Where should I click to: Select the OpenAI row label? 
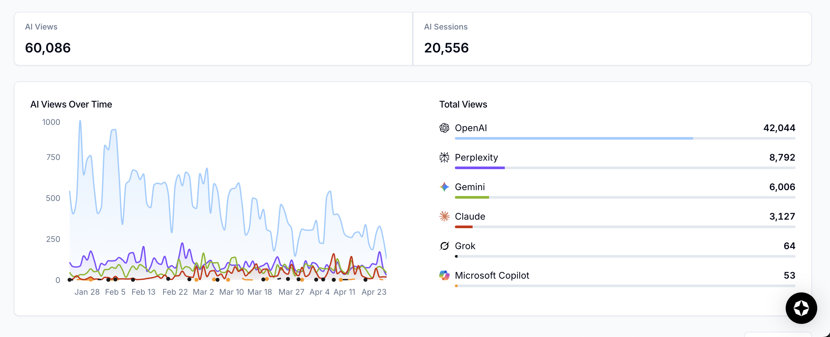tap(471, 128)
